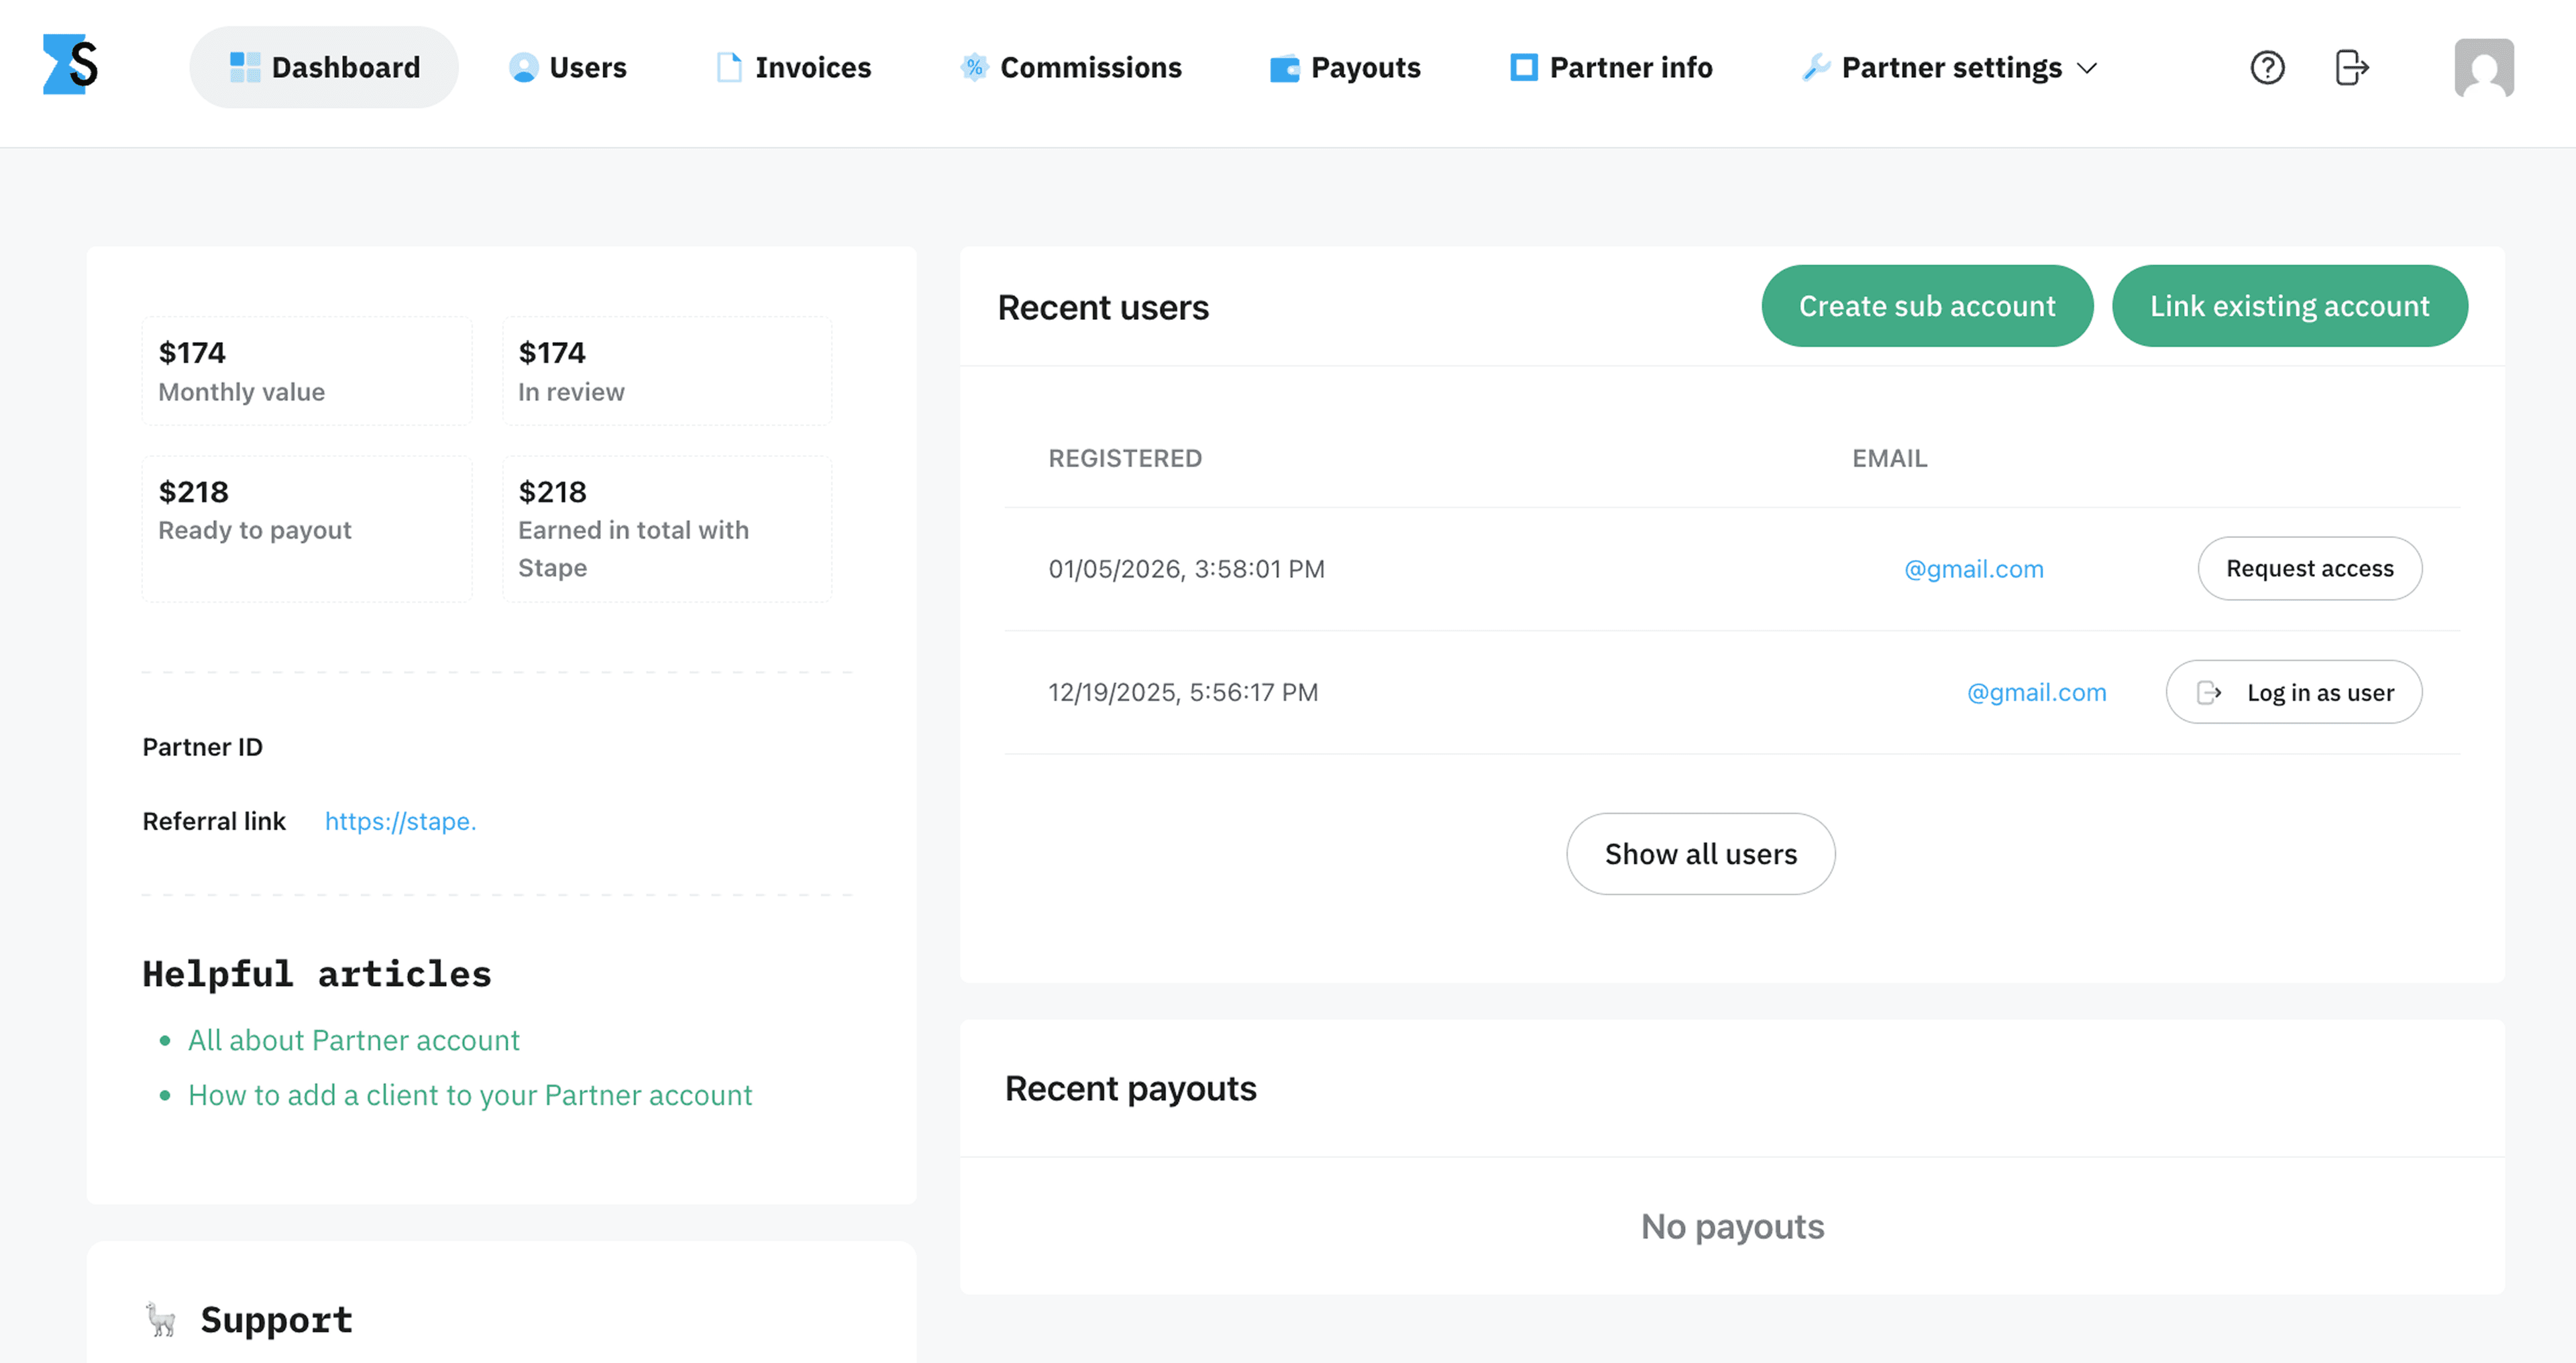Click Log in as user
Image resolution: width=2576 pixels, height=1363 pixels.
coord(2294,691)
